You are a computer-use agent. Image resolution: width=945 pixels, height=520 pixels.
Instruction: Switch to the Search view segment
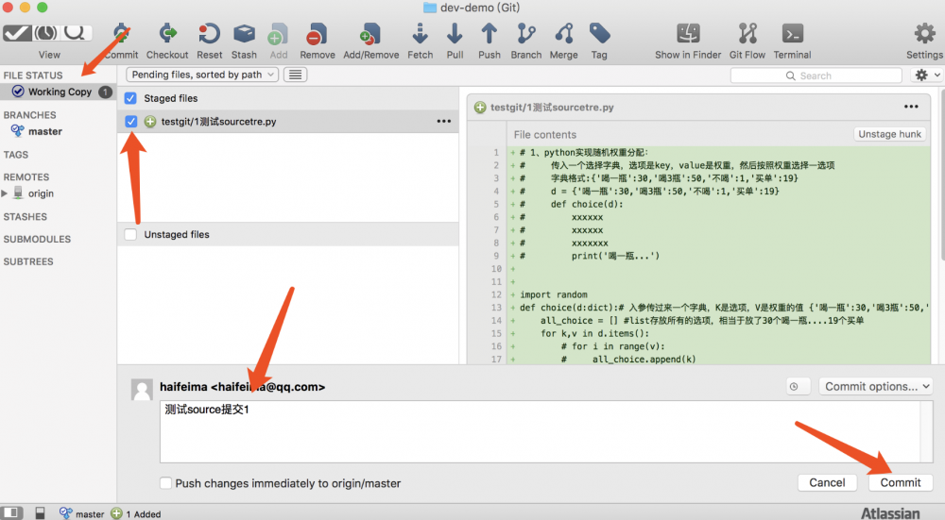click(x=76, y=32)
